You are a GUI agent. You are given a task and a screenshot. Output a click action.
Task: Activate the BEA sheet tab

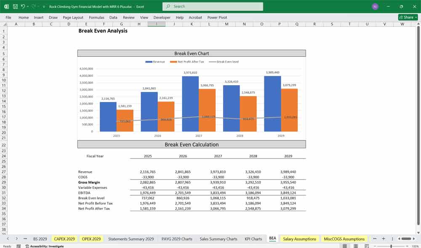272,238
